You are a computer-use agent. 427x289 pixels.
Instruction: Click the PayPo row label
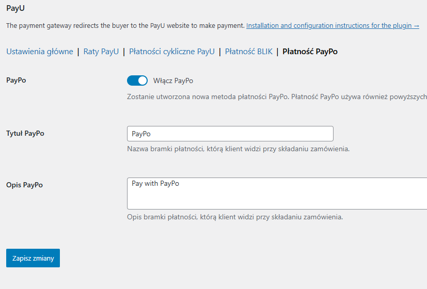point(16,81)
